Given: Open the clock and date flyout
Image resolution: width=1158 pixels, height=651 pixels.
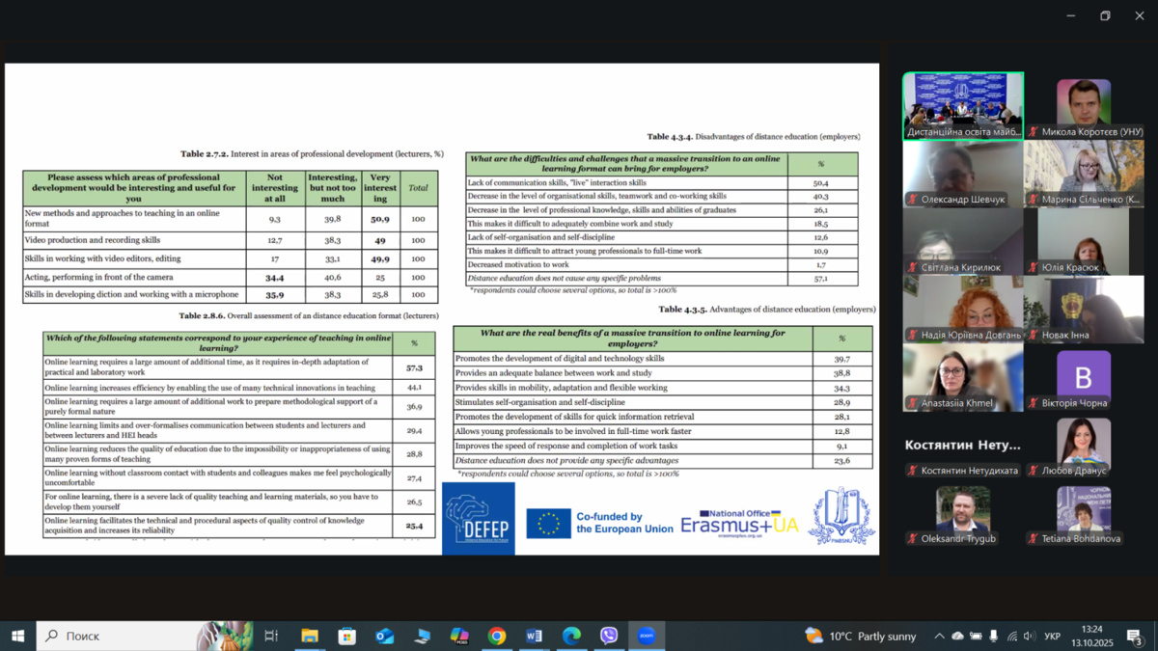Looking at the screenshot, I should coord(1091,637).
